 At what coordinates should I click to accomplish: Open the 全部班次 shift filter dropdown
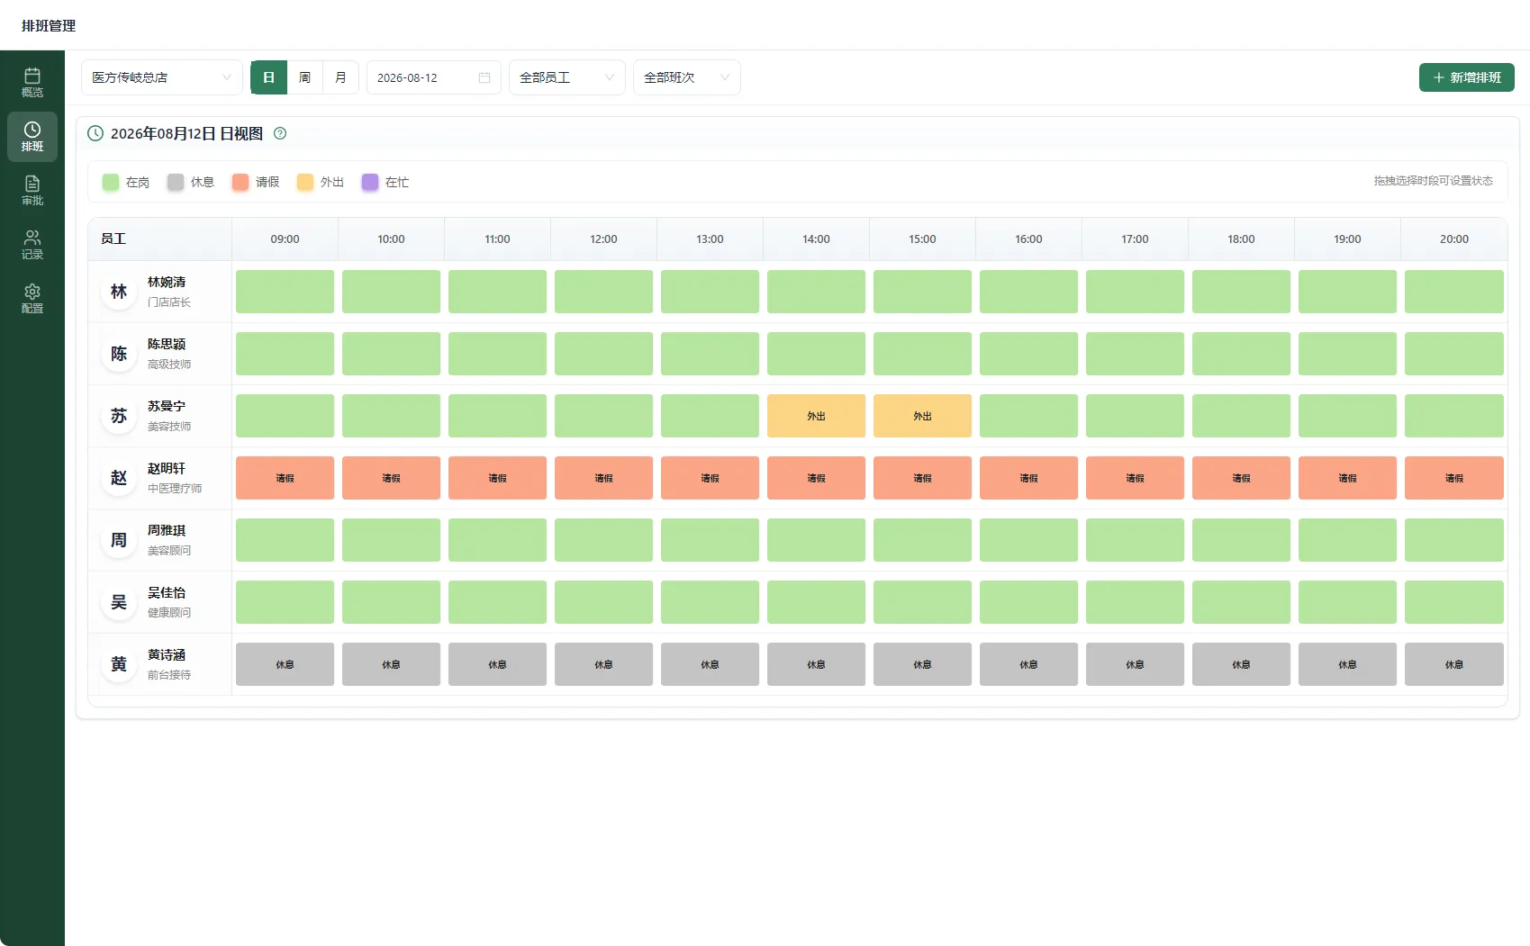coord(687,77)
